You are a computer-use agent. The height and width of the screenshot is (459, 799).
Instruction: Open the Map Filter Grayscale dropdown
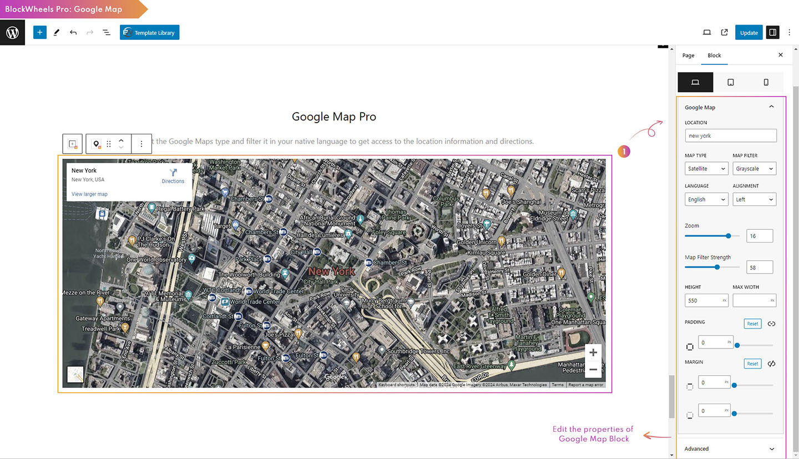pos(754,169)
